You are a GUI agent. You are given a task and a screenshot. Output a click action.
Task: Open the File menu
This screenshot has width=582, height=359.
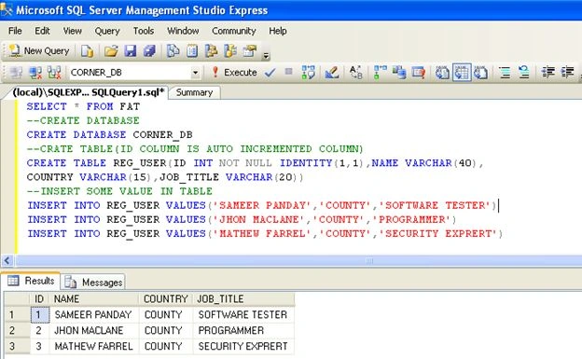click(x=15, y=31)
